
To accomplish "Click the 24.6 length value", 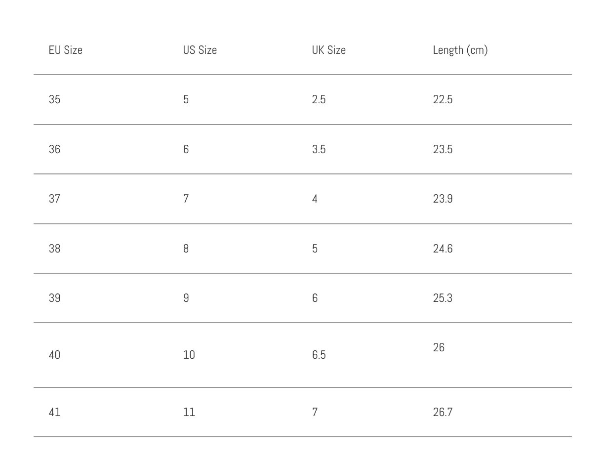I will tap(443, 249).
